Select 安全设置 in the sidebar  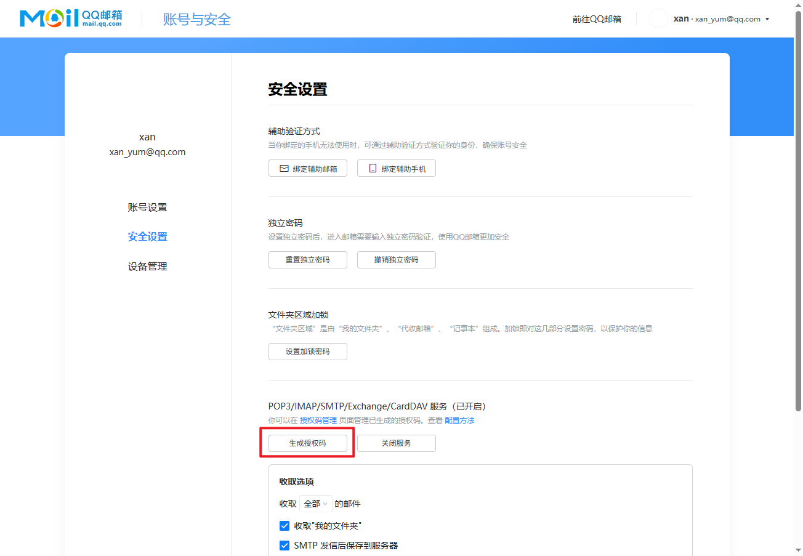point(148,237)
